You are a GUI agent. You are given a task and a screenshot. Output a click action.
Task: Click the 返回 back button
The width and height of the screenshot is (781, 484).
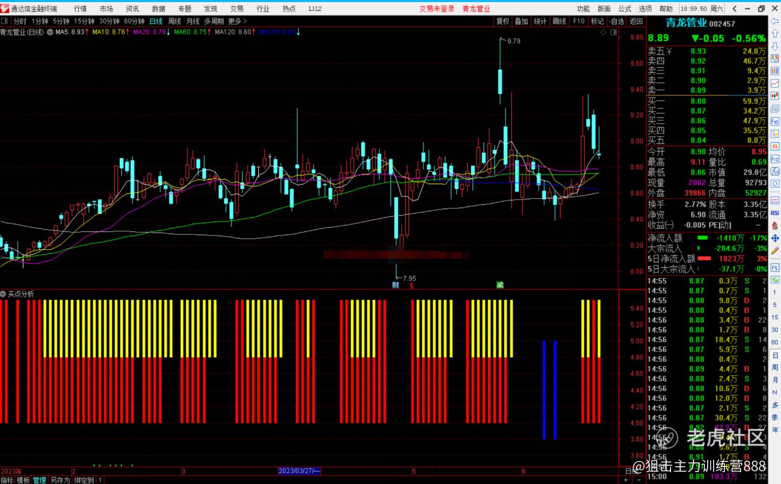click(636, 21)
